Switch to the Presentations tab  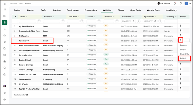click(x=91, y=10)
